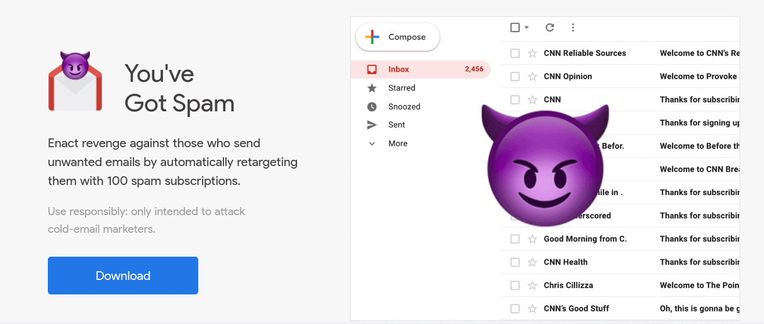The height and width of the screenshot is (324, 764).
Task: Click the Snoozed clock icon
Action: tap(372, 107)
